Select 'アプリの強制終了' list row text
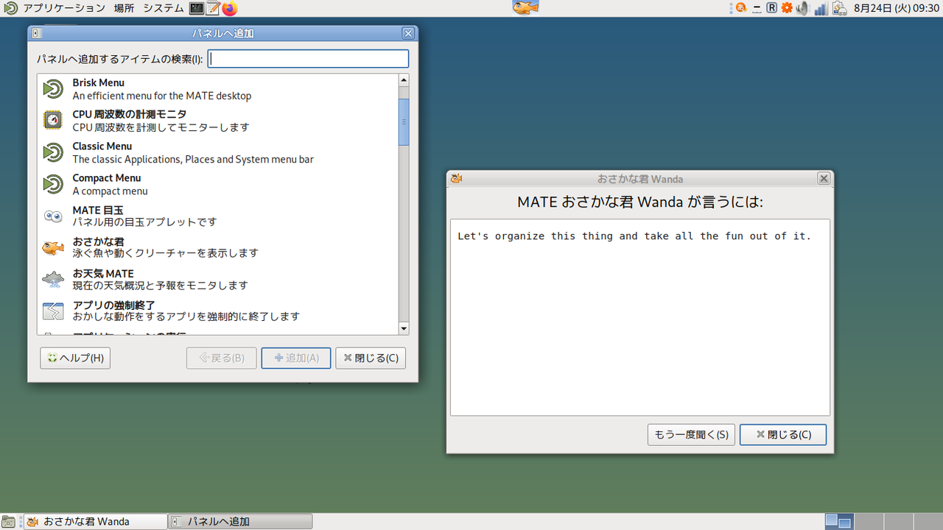Screen dimensions: 943x530 click(113, 305)
